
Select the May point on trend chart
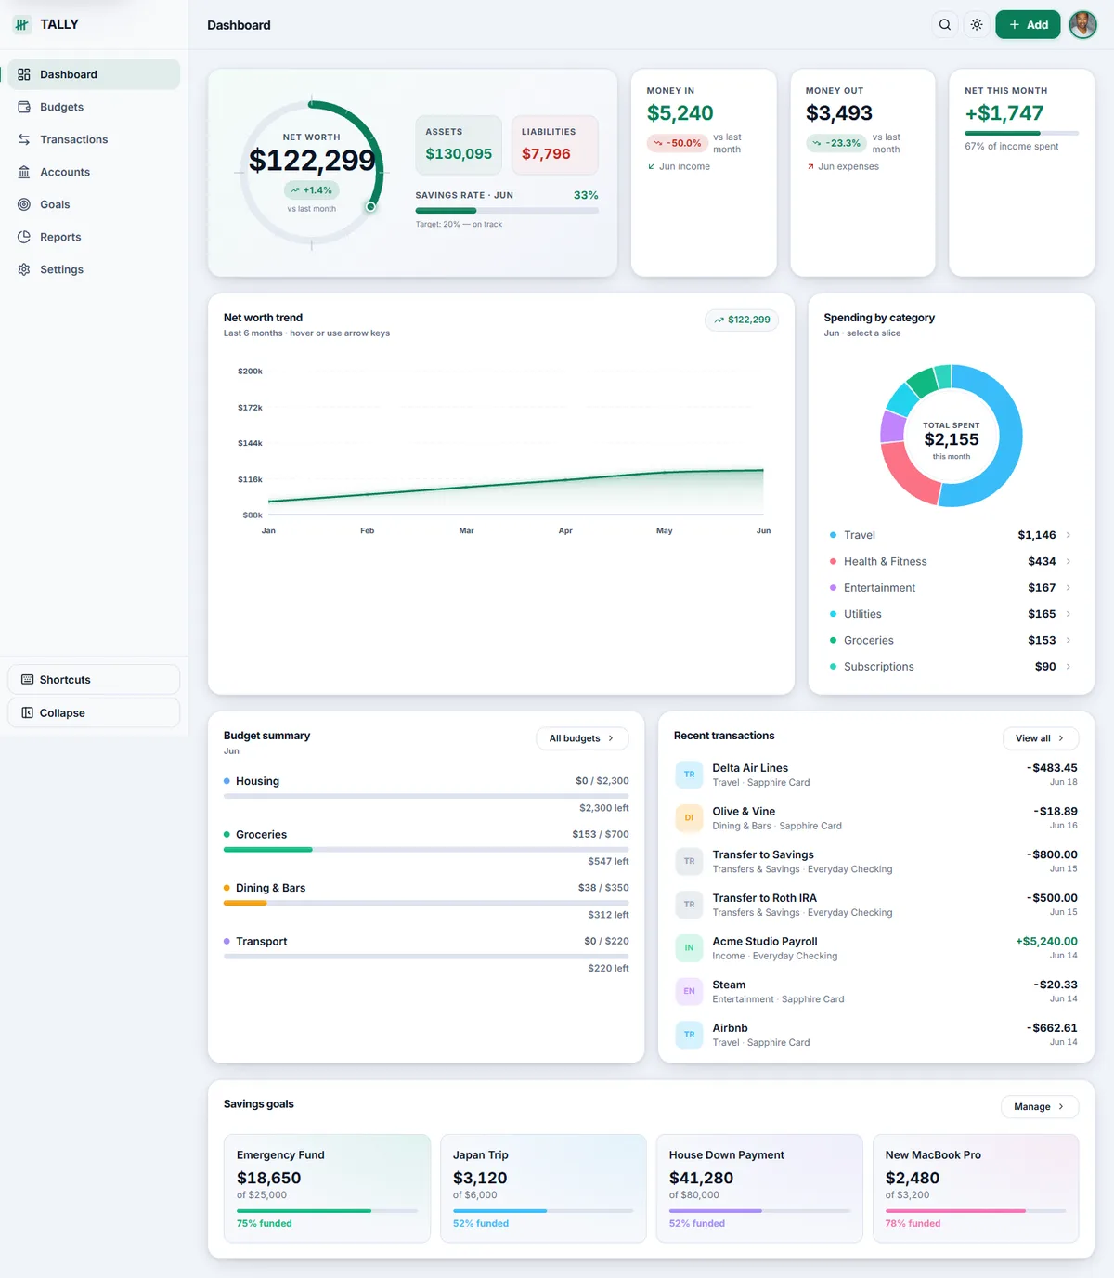[x=665, y=472]
